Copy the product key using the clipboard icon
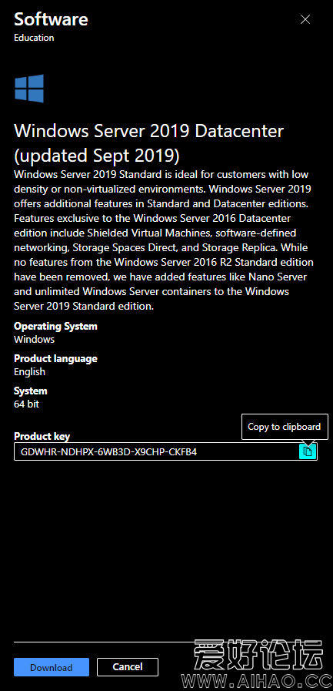The image size is (333, 691). 308,451
